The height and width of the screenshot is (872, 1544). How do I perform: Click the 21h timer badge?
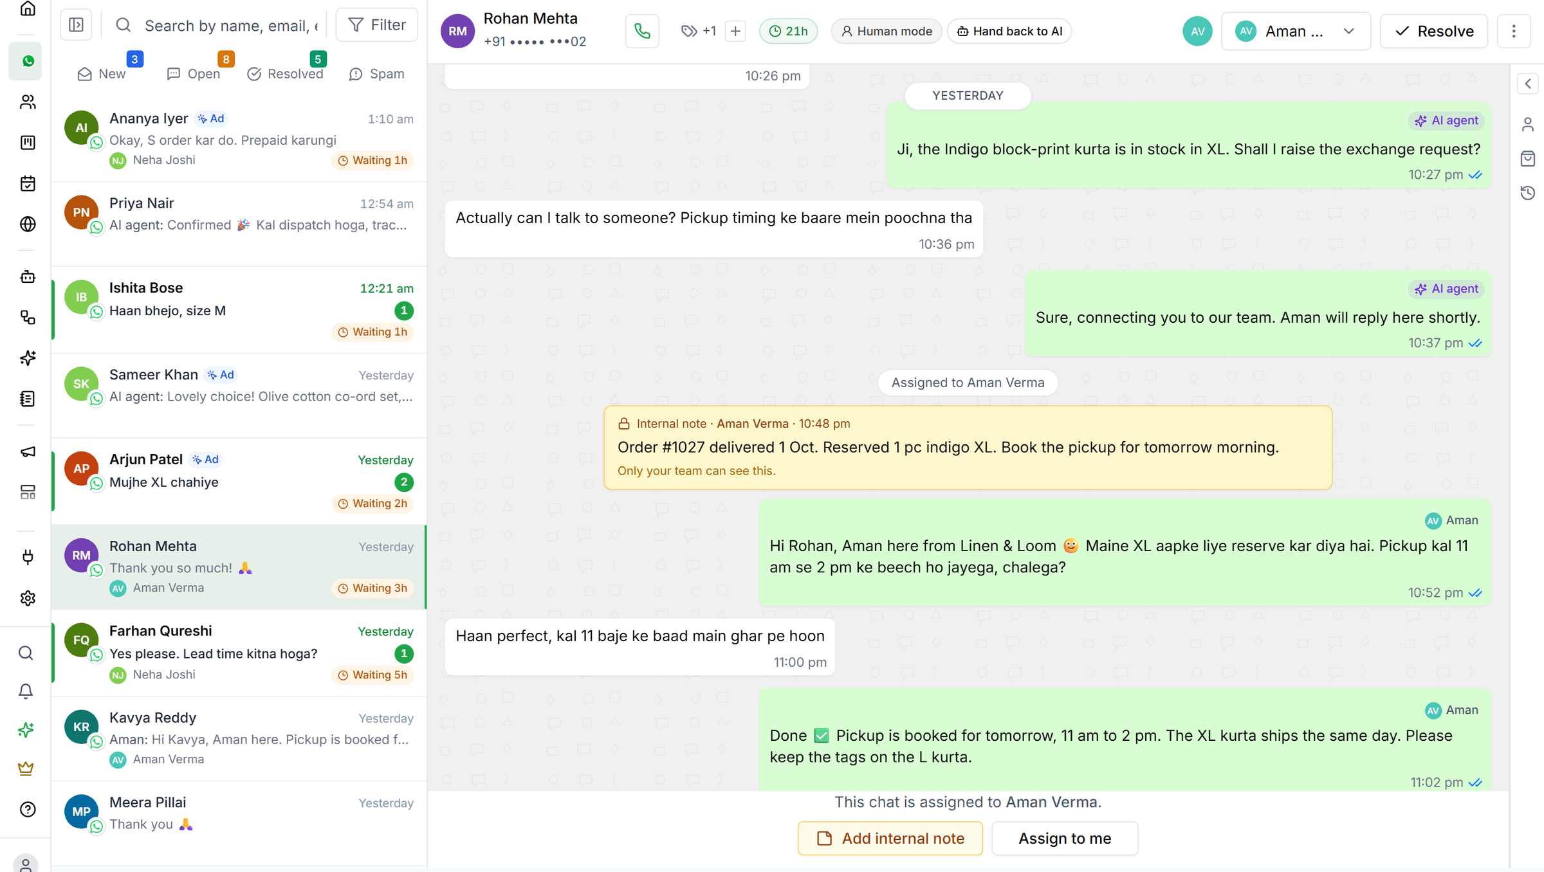(788, 31)
